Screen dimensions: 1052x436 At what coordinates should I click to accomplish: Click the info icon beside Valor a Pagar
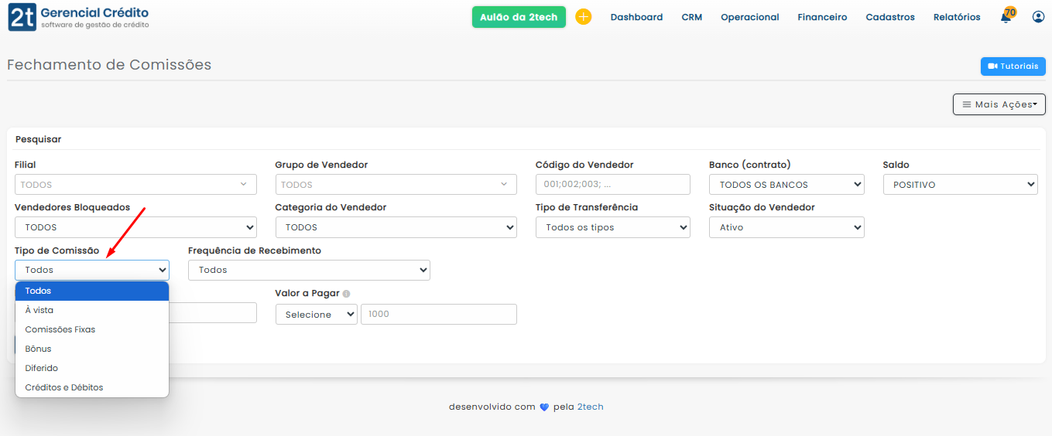pos(346,294)
